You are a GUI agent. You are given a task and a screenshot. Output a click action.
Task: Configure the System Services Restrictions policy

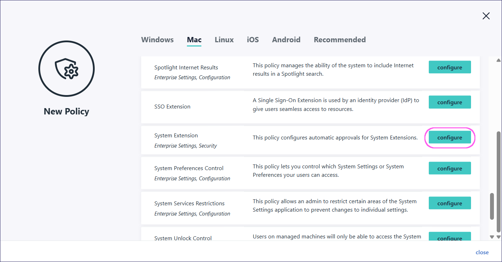(450, 203)
